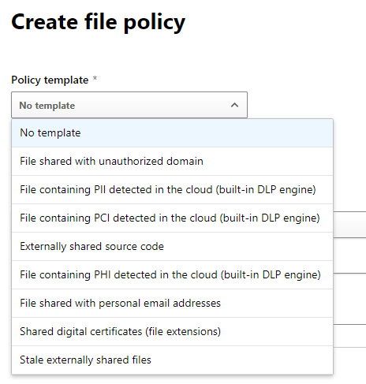Click the 'source code' words in the list
The height and width of the screenshot is (384, 366).
click(134, 247)
